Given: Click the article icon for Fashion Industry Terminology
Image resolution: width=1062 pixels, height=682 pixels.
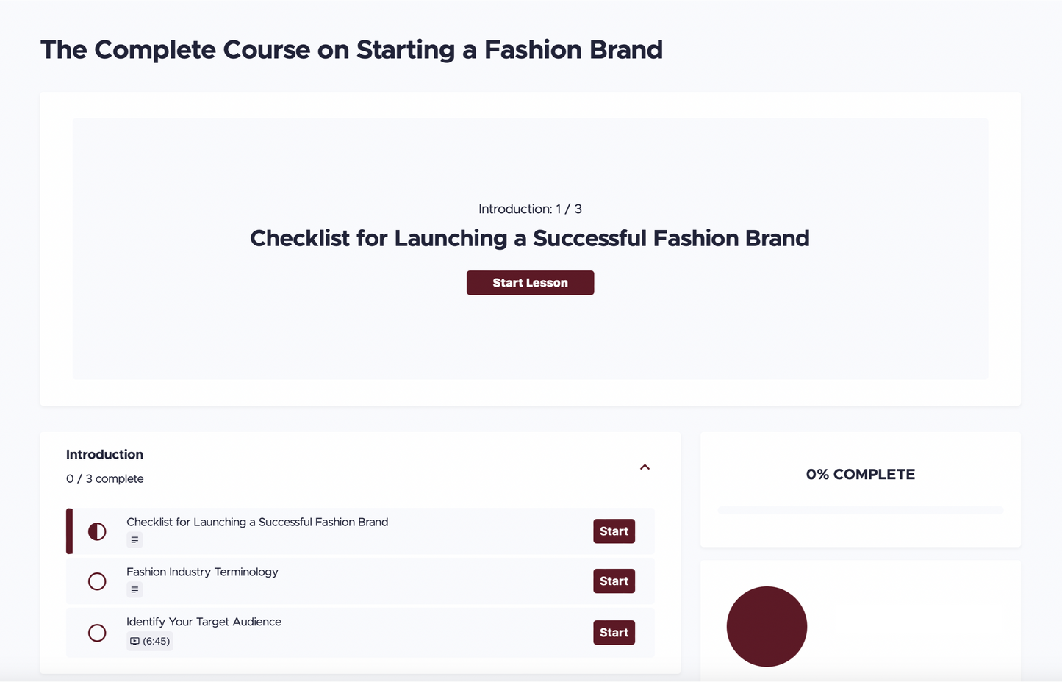Looking at the screenshot, I should [134, 589].
